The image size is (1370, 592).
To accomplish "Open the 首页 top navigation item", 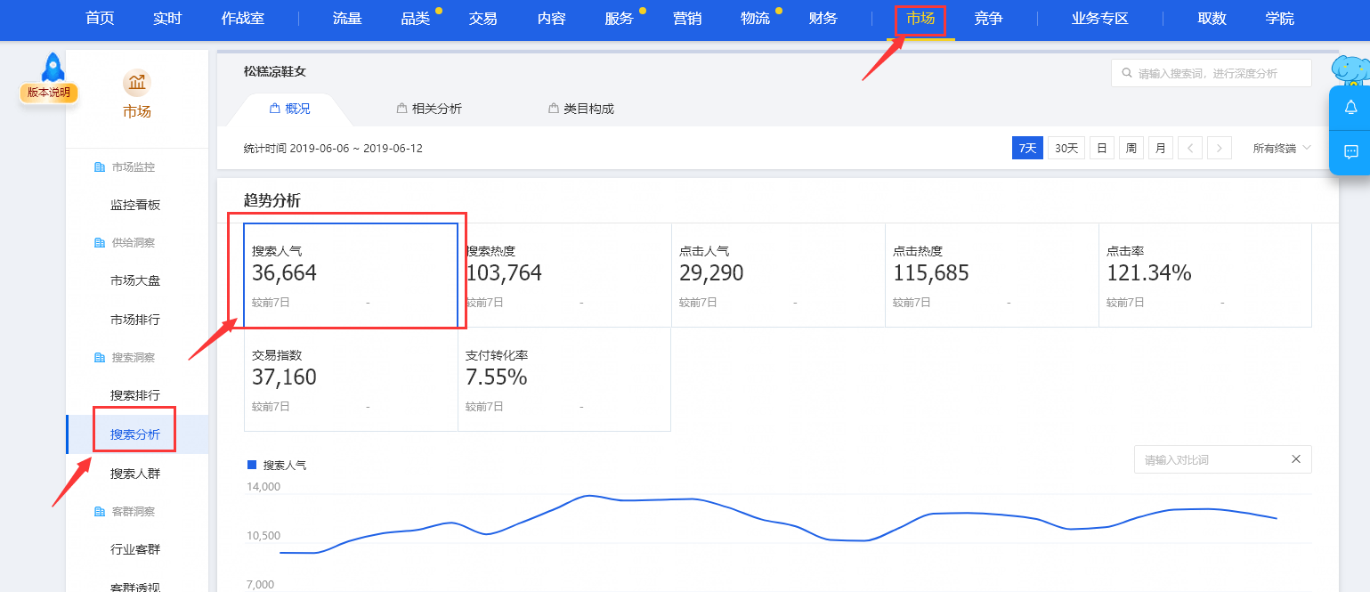I will pyautogui.click(x=100, y=18).
